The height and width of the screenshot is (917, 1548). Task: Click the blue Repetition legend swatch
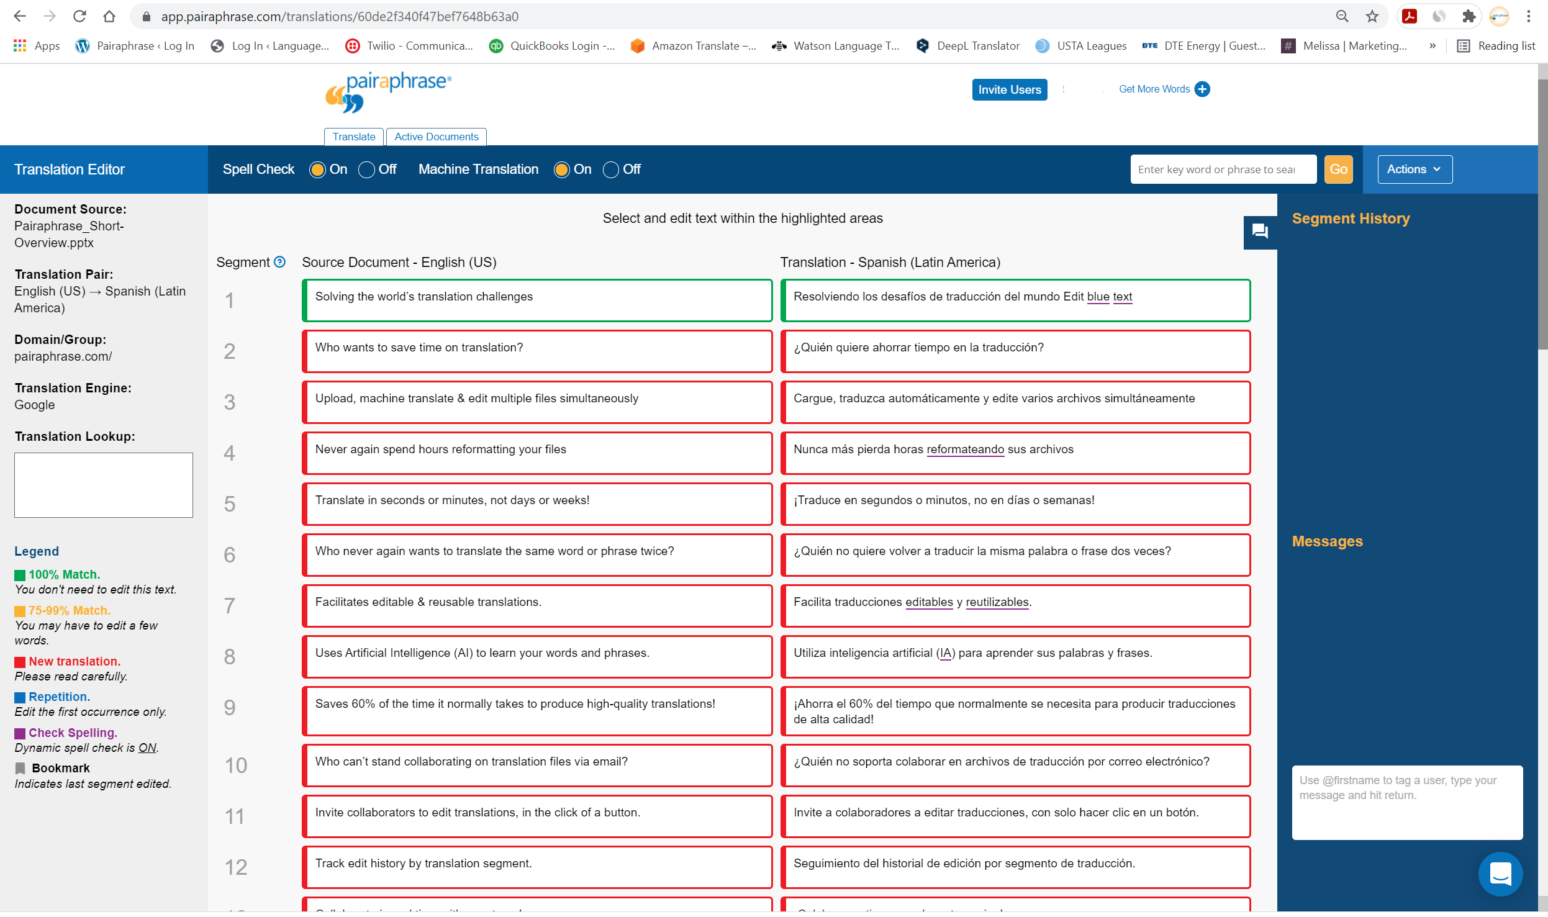20,698
